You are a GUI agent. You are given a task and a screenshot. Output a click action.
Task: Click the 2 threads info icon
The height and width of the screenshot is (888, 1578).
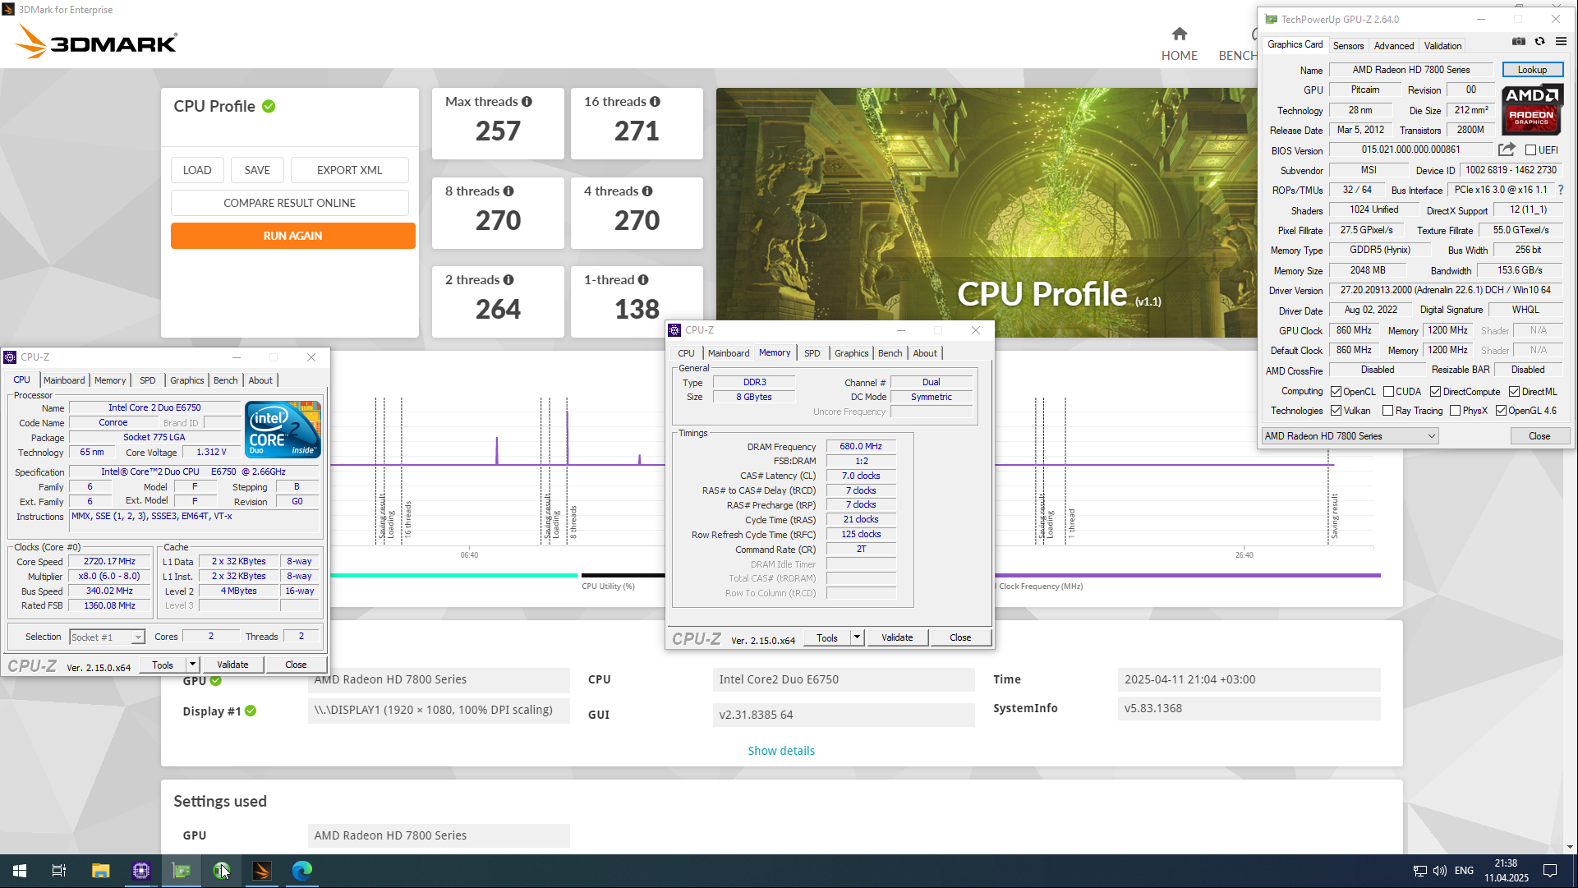(x=508, y=280)
